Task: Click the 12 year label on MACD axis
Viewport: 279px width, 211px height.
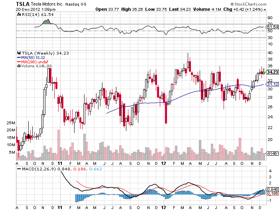Action: click(x=163, y=208)
